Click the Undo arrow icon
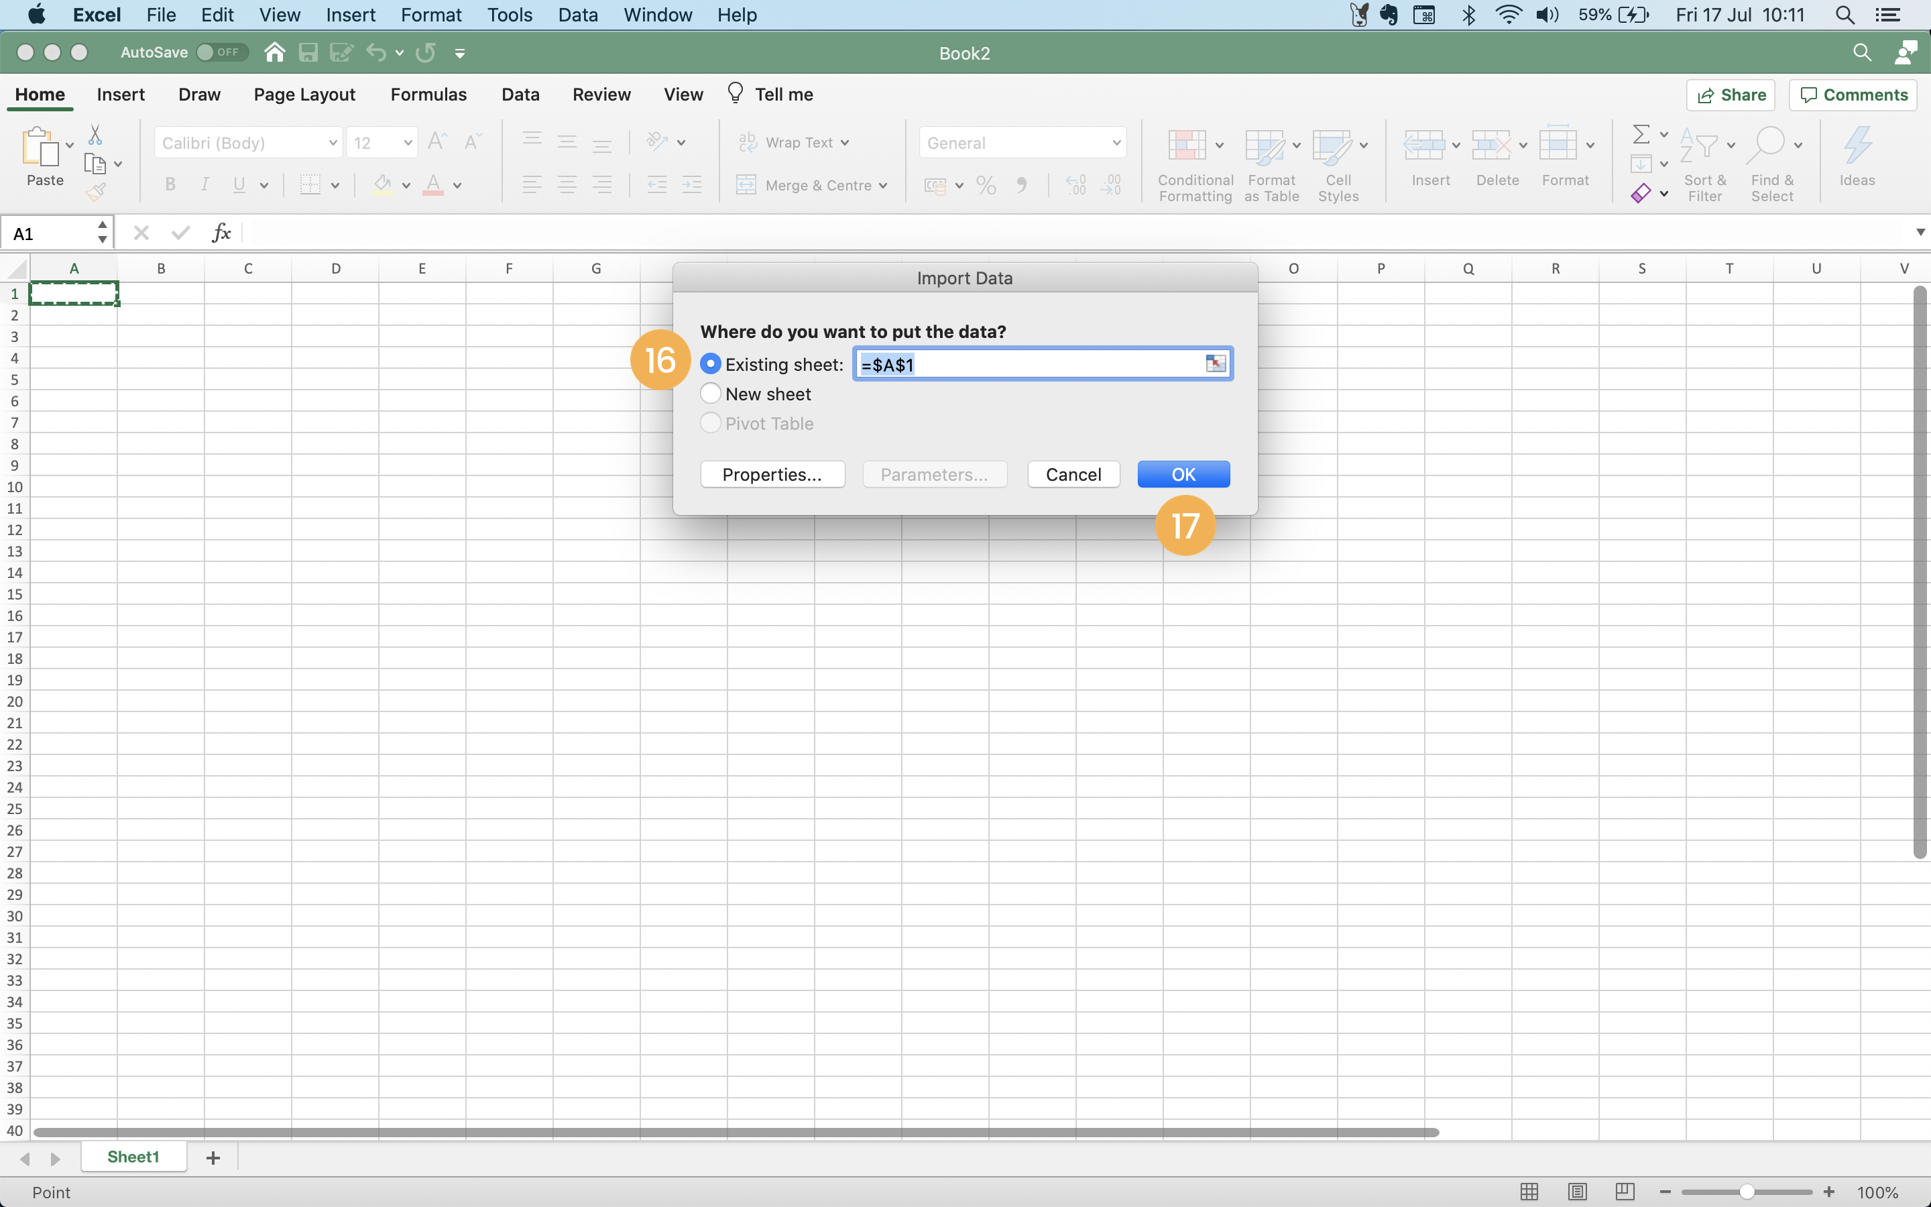The width and height of the screenshot is (1931, 1207). (376, 53)
